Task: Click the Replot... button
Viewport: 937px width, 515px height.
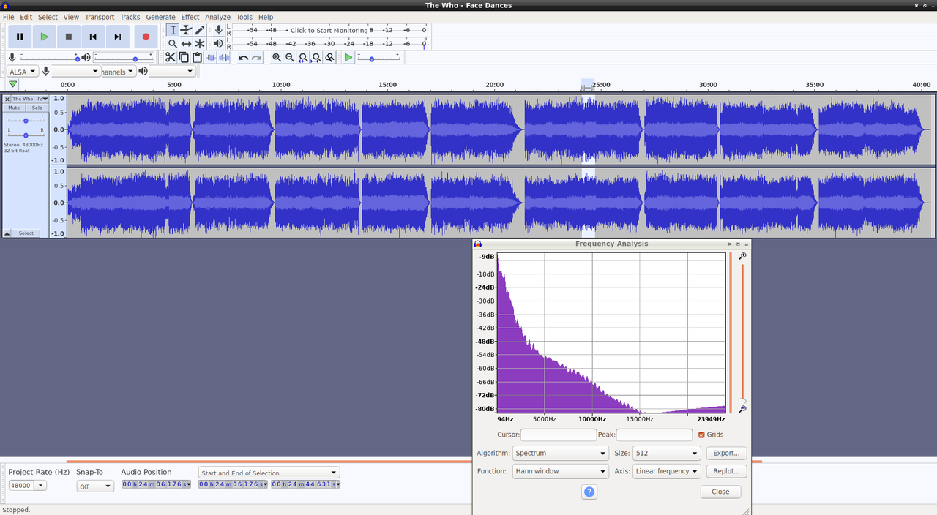Action: click(726, 471)
